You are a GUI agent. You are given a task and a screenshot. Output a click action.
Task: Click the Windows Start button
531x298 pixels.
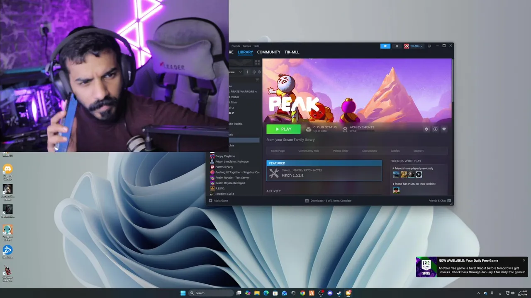pyautogui.click(x=183, y=293)
